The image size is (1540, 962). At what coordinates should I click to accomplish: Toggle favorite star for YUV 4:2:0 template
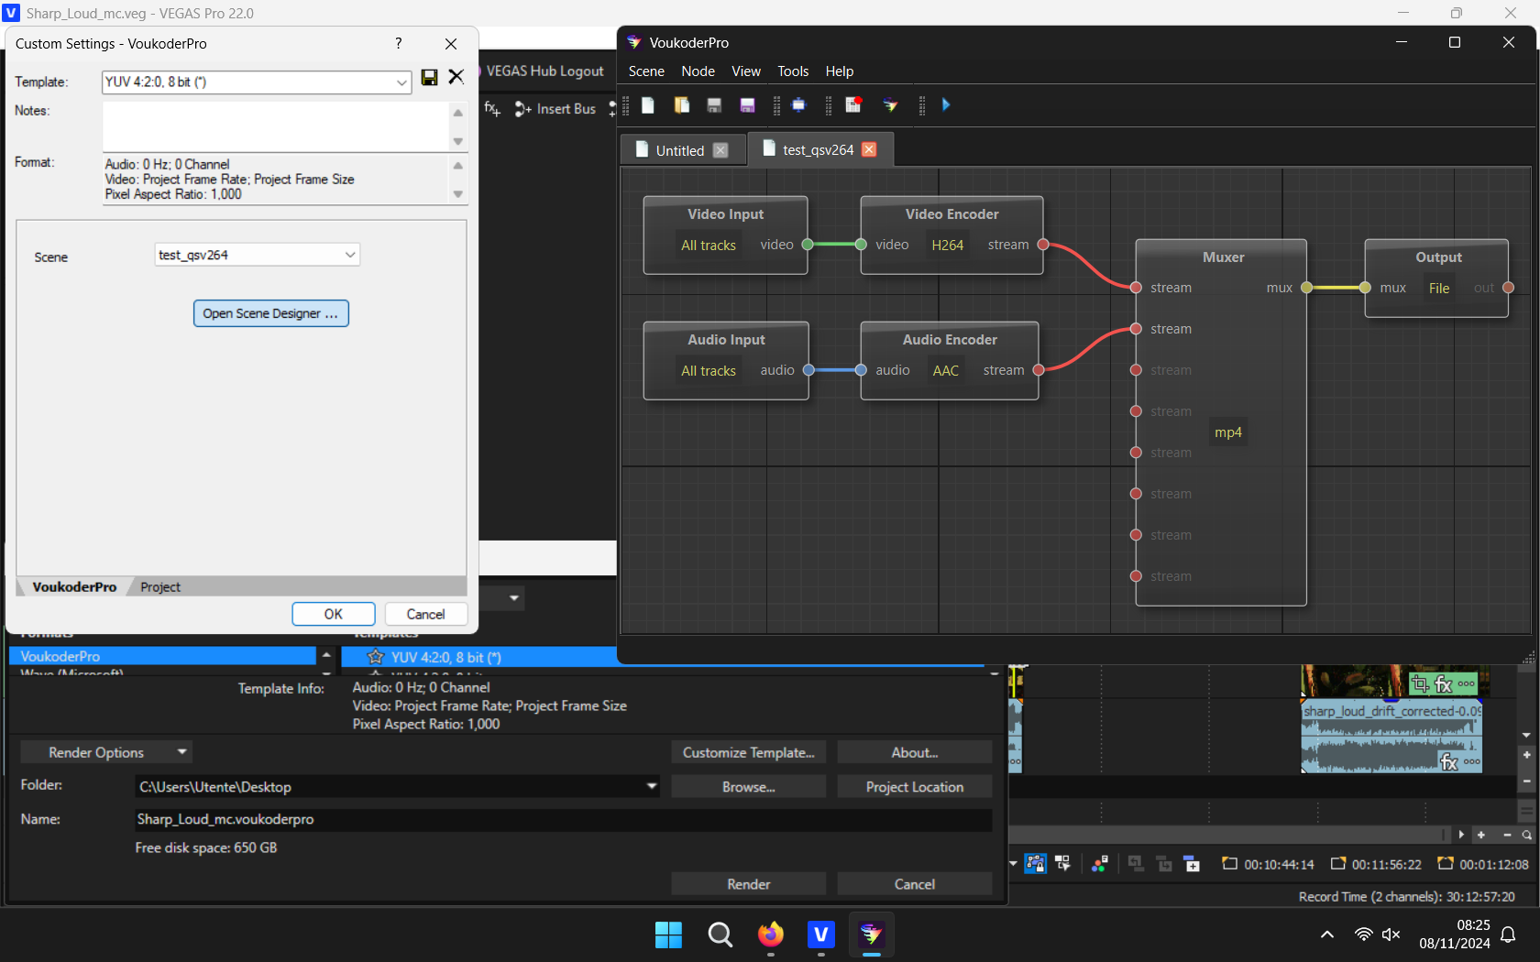tap(375, 657)
